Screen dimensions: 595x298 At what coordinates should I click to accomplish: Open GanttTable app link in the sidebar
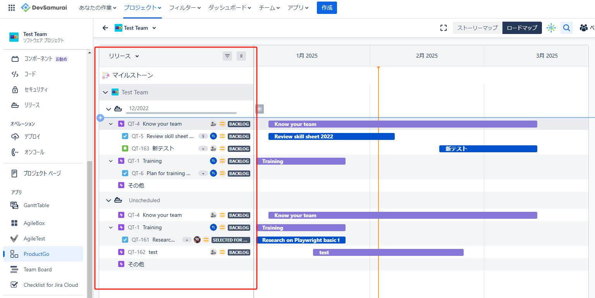pos(36,205)
